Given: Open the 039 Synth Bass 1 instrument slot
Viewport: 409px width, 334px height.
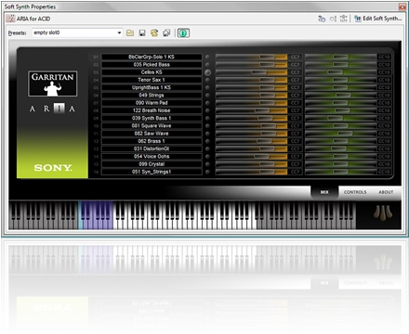Looking at the screenshot, I should (x=152, y=118).
